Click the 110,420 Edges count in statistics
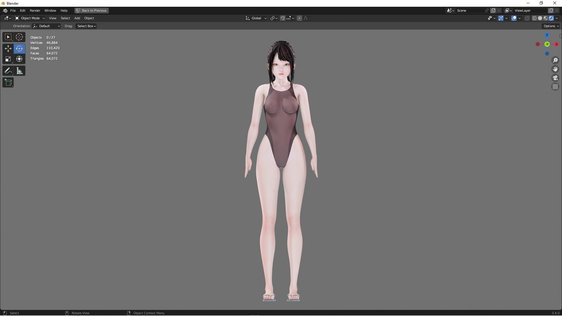This screenshot has width=562, height=316. click(53, 48)
